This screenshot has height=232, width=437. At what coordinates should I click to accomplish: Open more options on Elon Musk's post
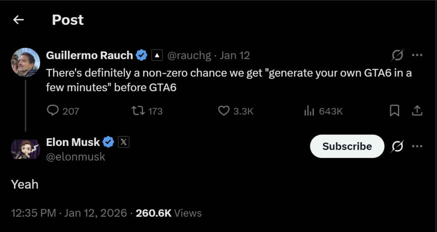[417, 146]
